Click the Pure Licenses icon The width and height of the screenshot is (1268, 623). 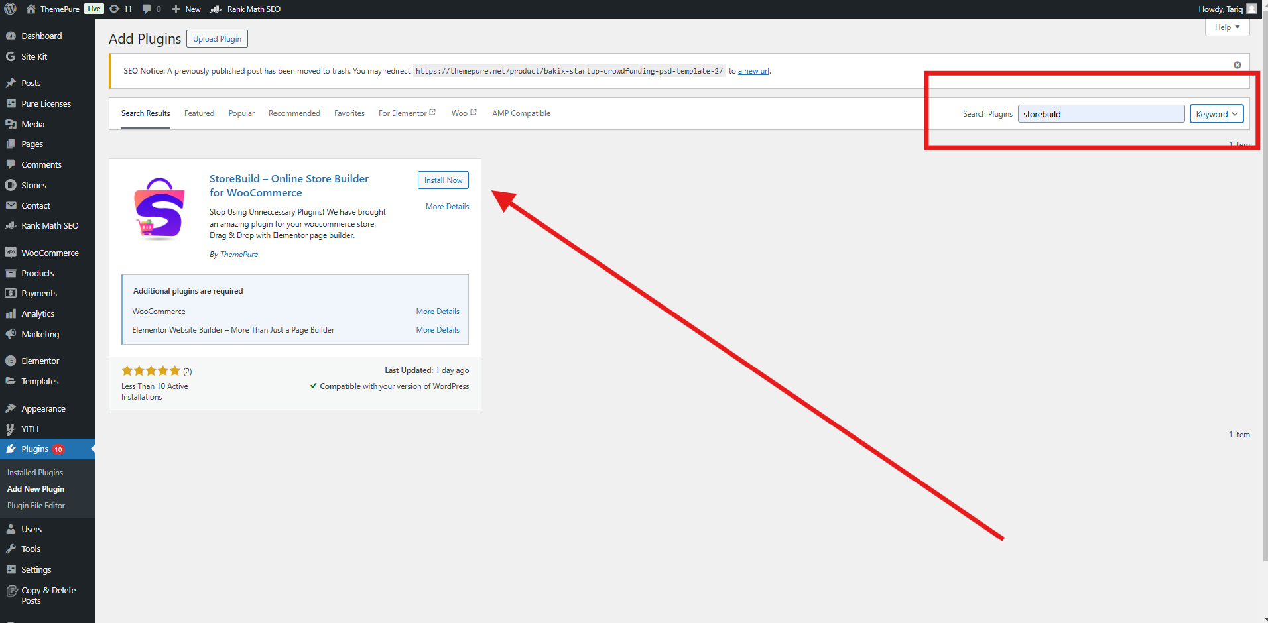(11, 103)
